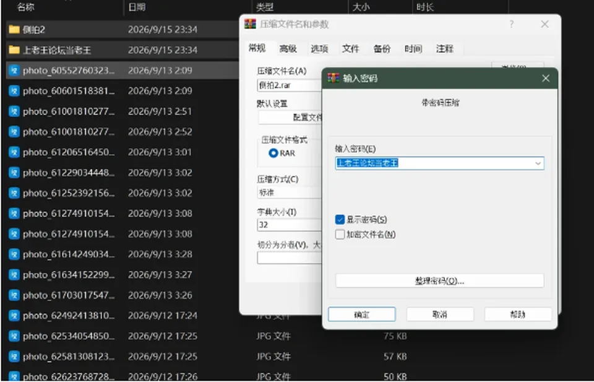Confirm password with the 确定 button
Screen dimensions: 594x382
click(362, 315)
